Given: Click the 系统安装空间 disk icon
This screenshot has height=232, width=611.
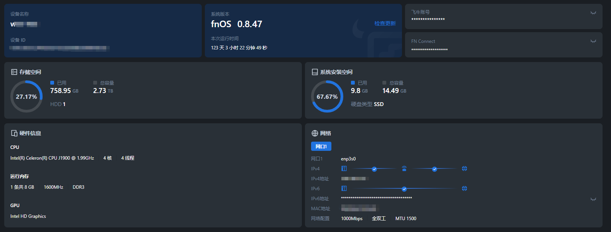Looking at the screenshot, I should (315, 72).
